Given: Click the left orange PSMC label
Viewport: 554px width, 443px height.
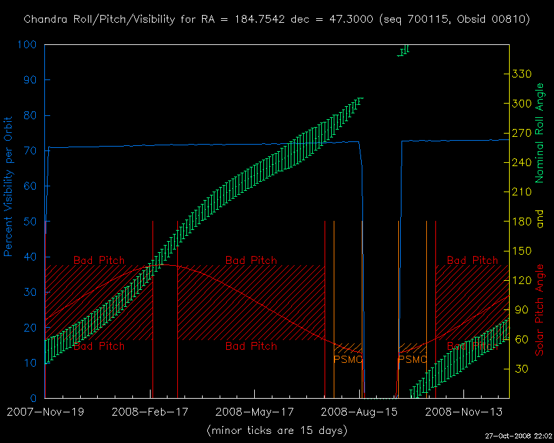Looking at the screenshot, I should (x=347, y=359).
